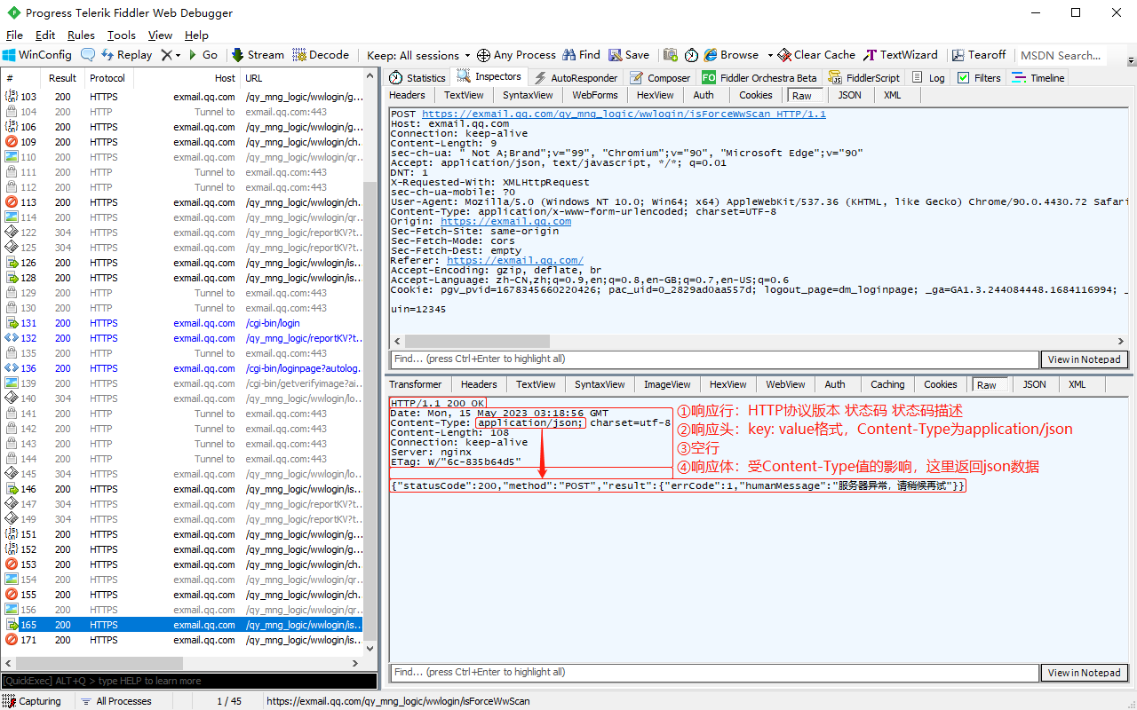Viewport: 1137px width, 710px height.
Task: Click View in Notepad for response
Action: pyautogui.click(x=1085, y=673)
